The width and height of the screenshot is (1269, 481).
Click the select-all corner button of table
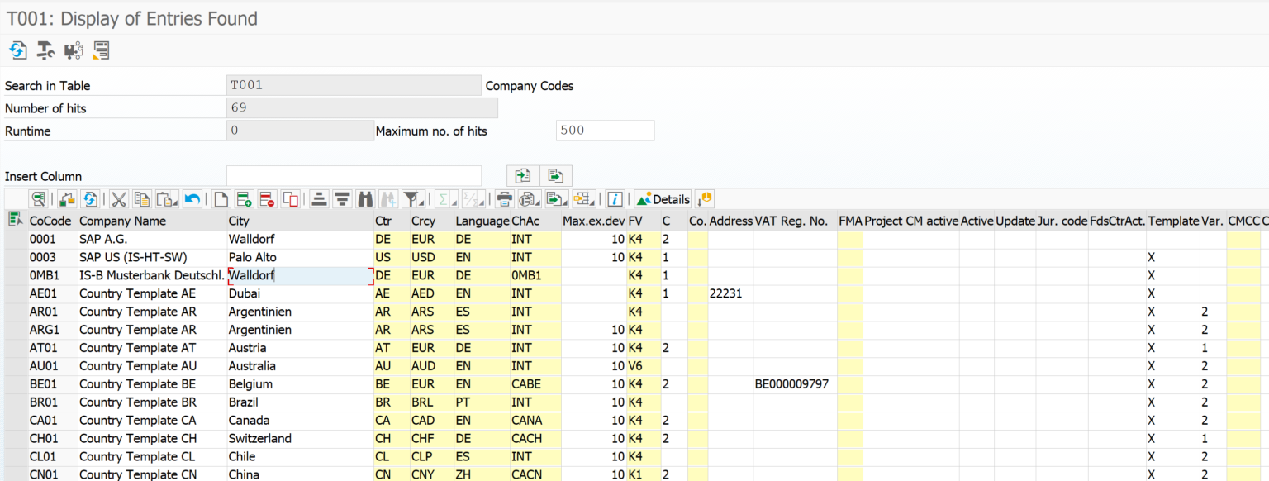(x=15, y=220)
